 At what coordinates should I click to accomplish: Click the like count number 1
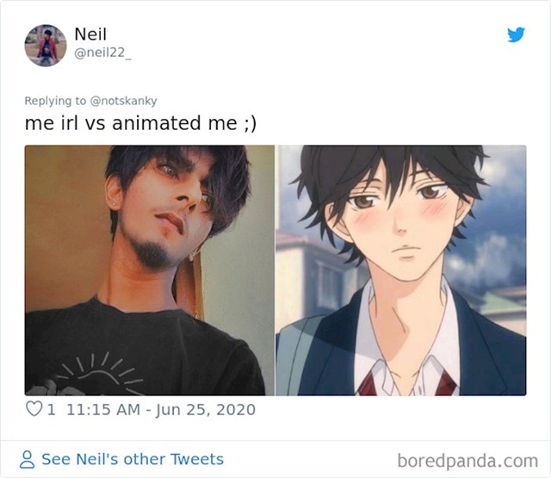pyautogui.click(x=52, y=409)
